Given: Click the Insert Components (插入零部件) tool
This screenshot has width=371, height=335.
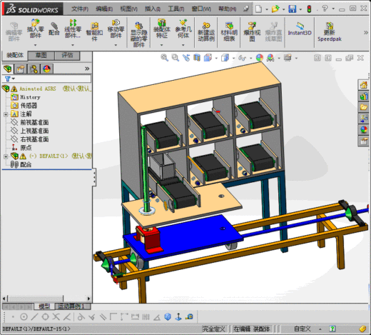Looking at the screenshot, I should click(x=35, y=29).
